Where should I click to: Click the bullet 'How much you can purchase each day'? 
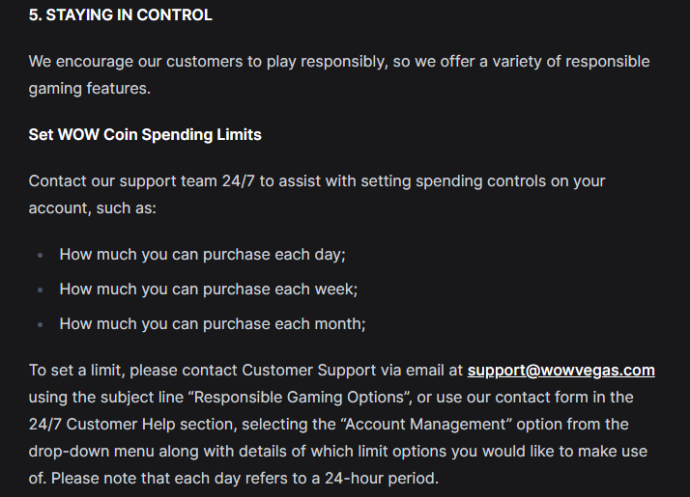[x=202, y=255]
